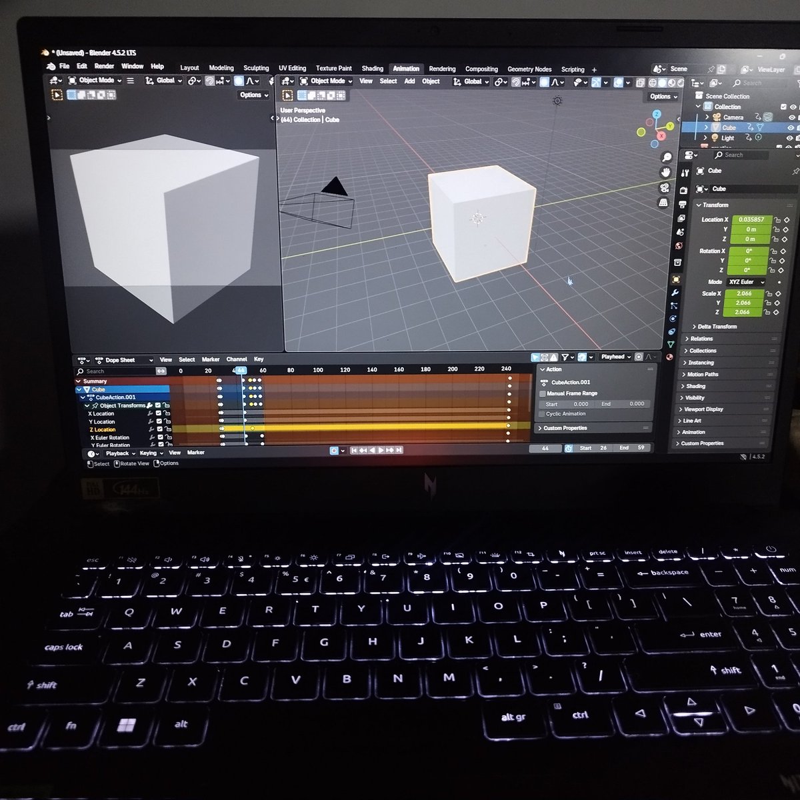The image size is (800, 800).
Task: Open the Modifiers wrench tab icon
Action: click(675, 292)
